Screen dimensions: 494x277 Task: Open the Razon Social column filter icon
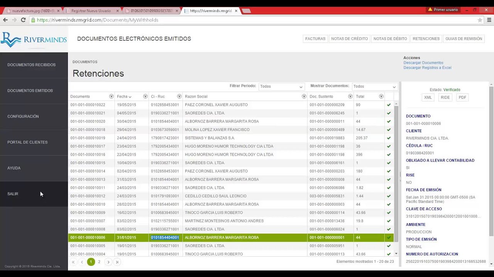(x=304, y=97)
